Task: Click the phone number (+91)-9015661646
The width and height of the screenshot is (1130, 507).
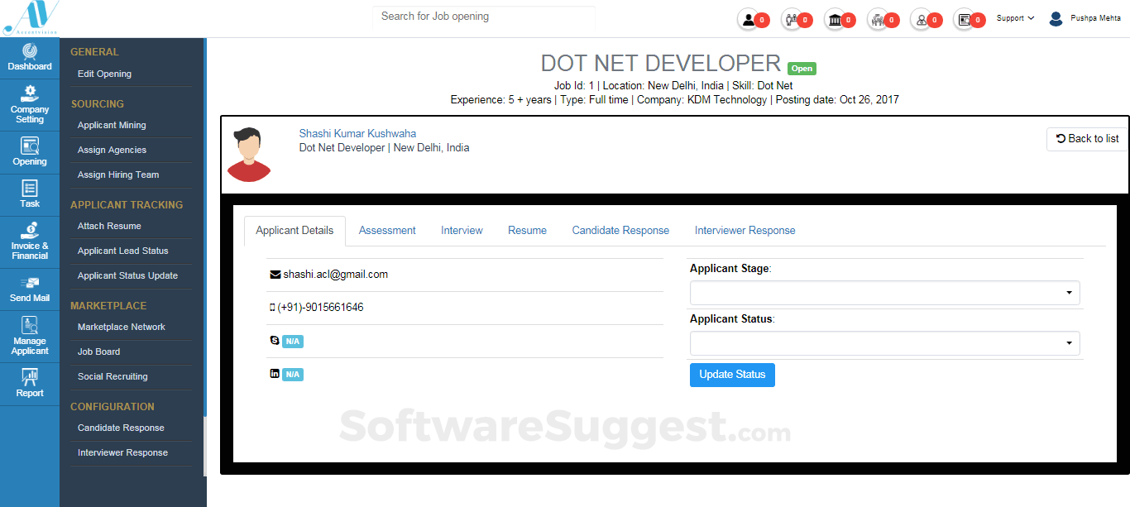Action: click(x=320, y=308)
